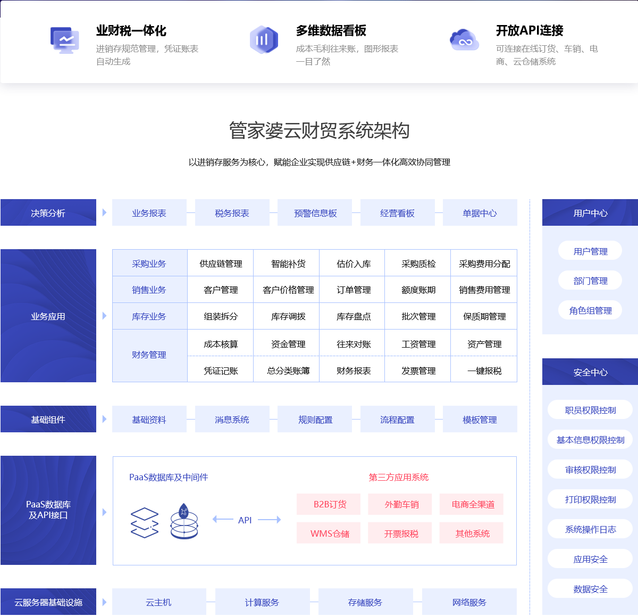The height and width of the screenshot is (616, 638).
Task: Click the 业财税一体化 monitor chart icon
Action: click(65, 40)
